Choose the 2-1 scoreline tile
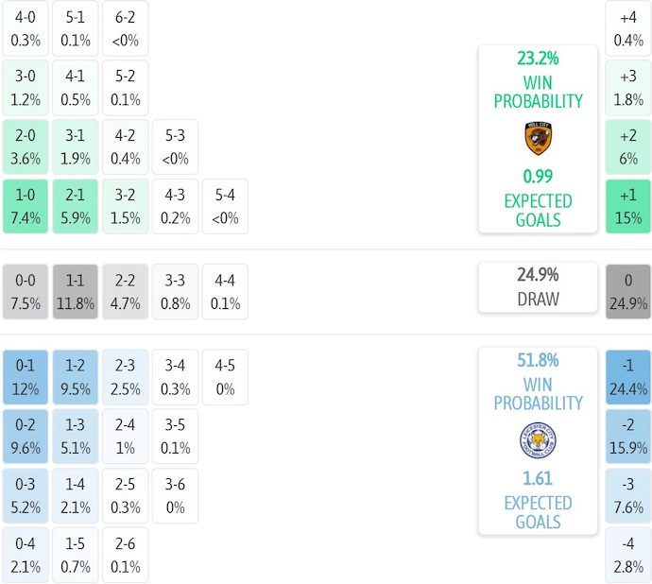652x584 pixels. click(x=75, y=206)
